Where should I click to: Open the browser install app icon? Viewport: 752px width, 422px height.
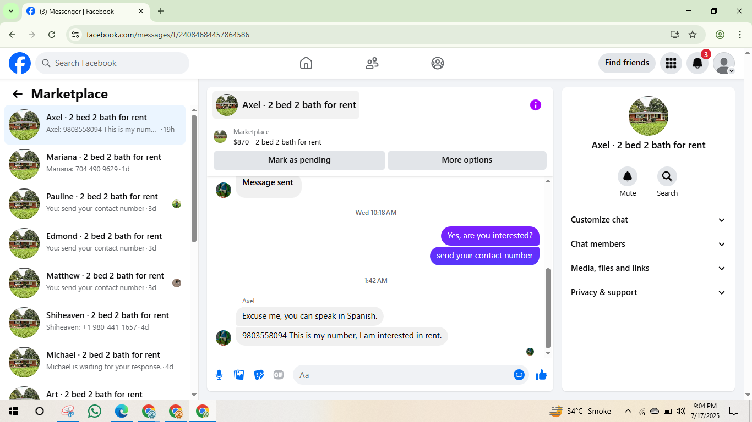click(675, 35)
